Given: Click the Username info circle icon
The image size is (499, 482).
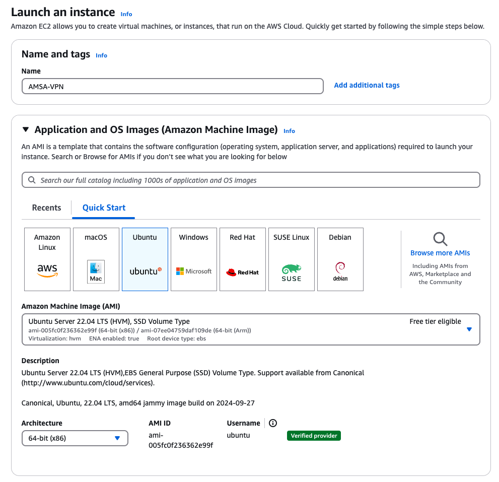Looking at the screenshot, I should tap(273, 423).
